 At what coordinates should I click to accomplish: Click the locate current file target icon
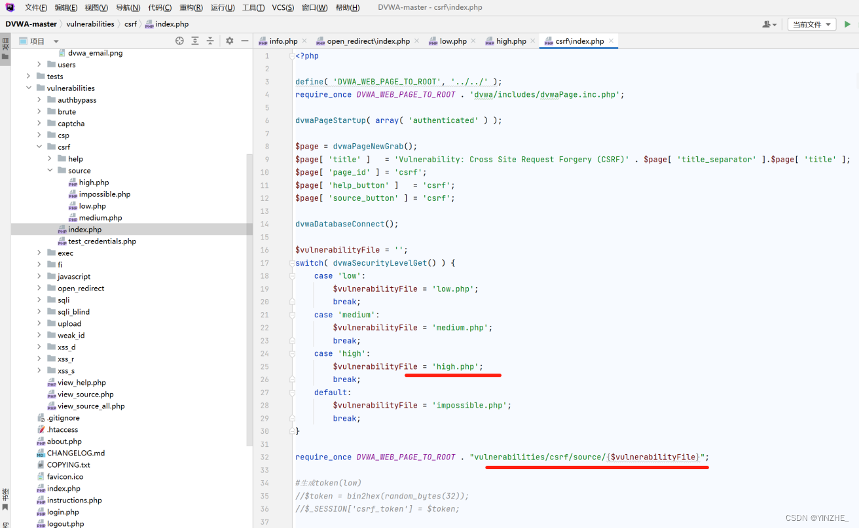[x=179, y=41]
